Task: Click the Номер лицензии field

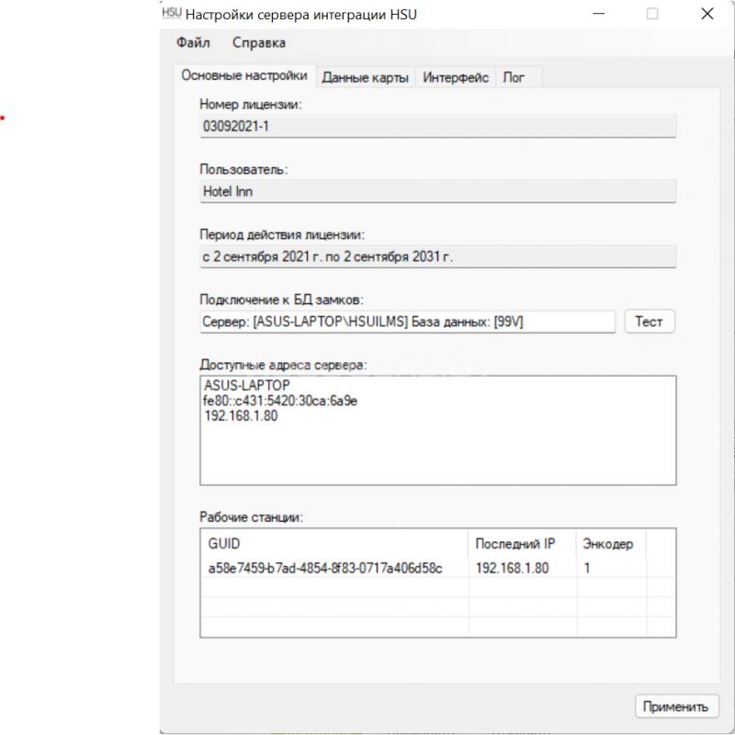Action: [438, 126]
